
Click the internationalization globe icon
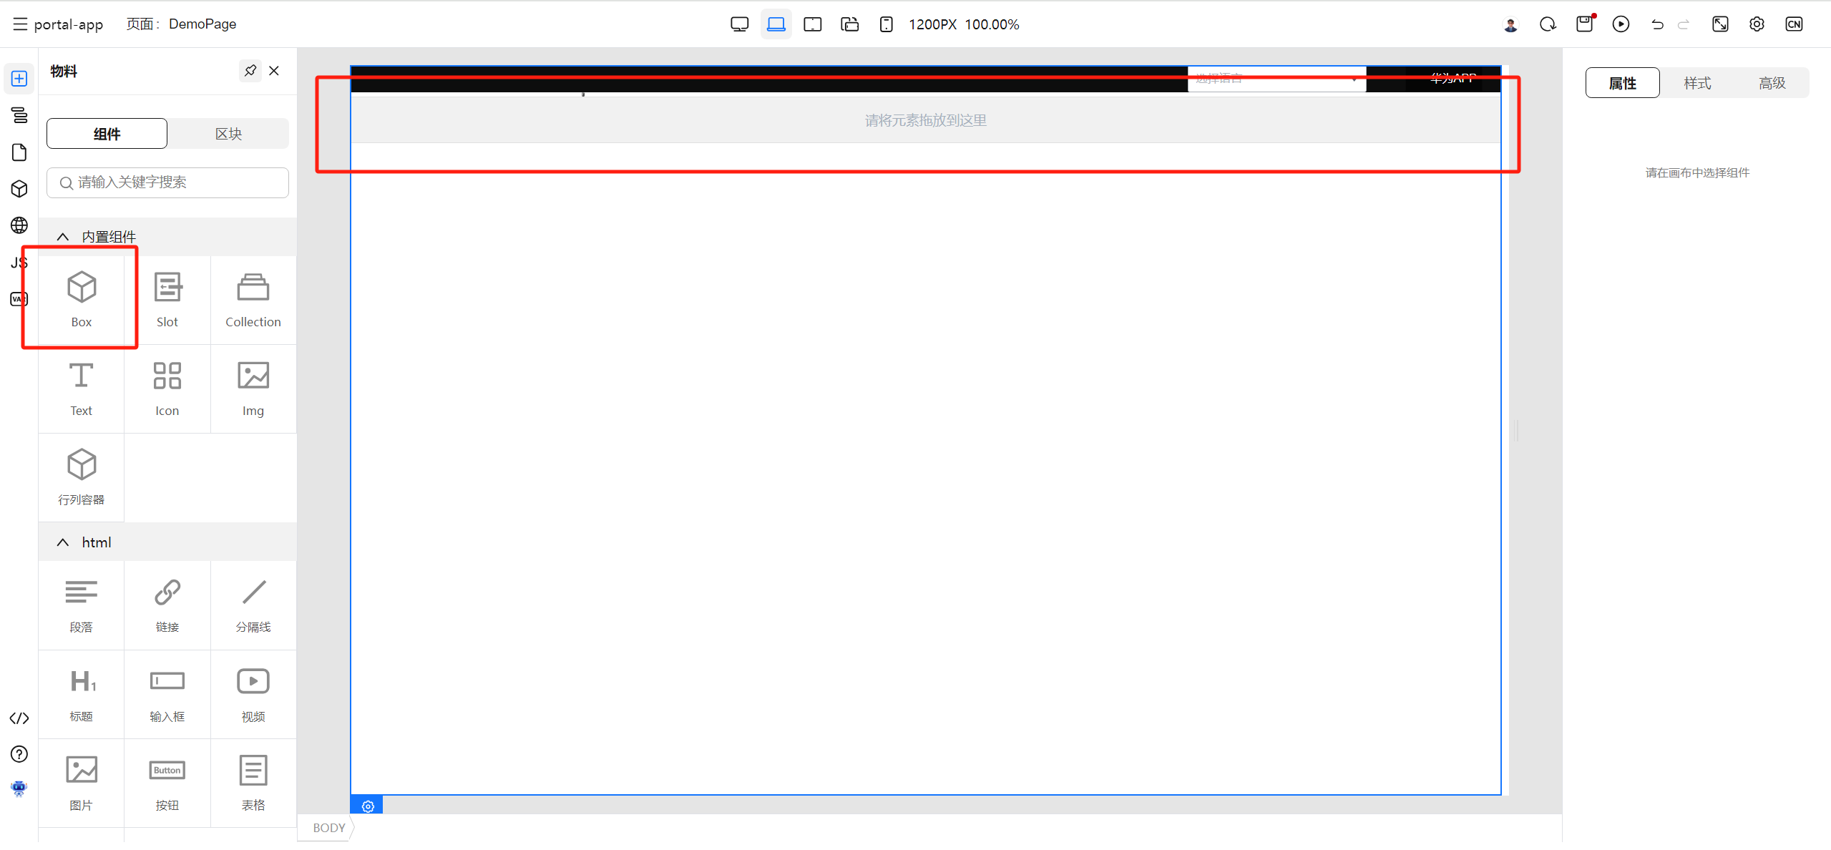(19, 225)
